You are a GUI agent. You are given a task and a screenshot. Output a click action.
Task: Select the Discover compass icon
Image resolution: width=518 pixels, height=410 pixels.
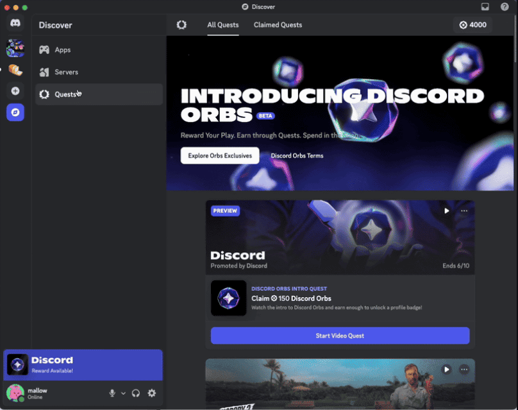[x=15, y=112]
